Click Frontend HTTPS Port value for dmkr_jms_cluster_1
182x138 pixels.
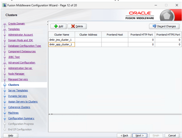click(x=168, y=40)
